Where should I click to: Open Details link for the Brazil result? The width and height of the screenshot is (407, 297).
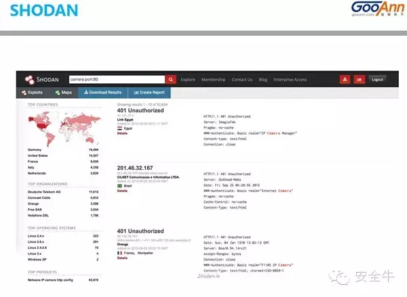point(122,191)
